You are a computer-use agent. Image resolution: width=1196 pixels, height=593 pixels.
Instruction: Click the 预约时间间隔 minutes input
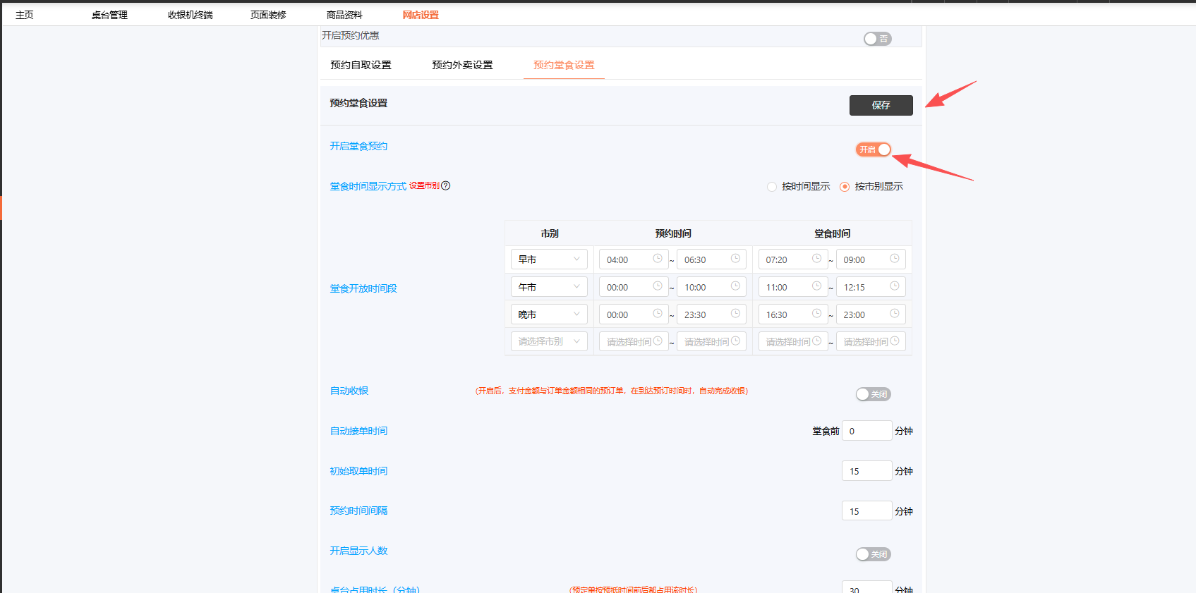866,511
